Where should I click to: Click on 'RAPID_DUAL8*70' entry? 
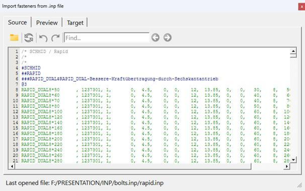[41, 101]
